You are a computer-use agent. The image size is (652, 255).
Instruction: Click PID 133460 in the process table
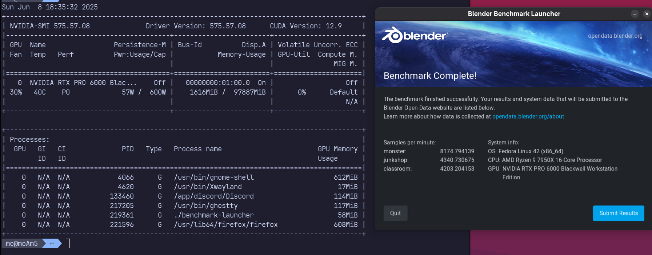pos(122,196)
